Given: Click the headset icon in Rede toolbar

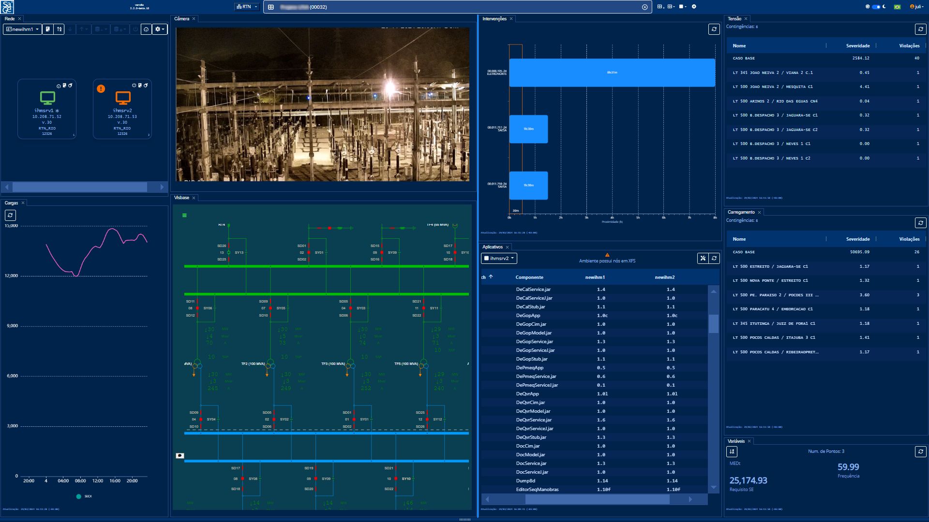Looking at the screenshot, I should pos(146,29).
